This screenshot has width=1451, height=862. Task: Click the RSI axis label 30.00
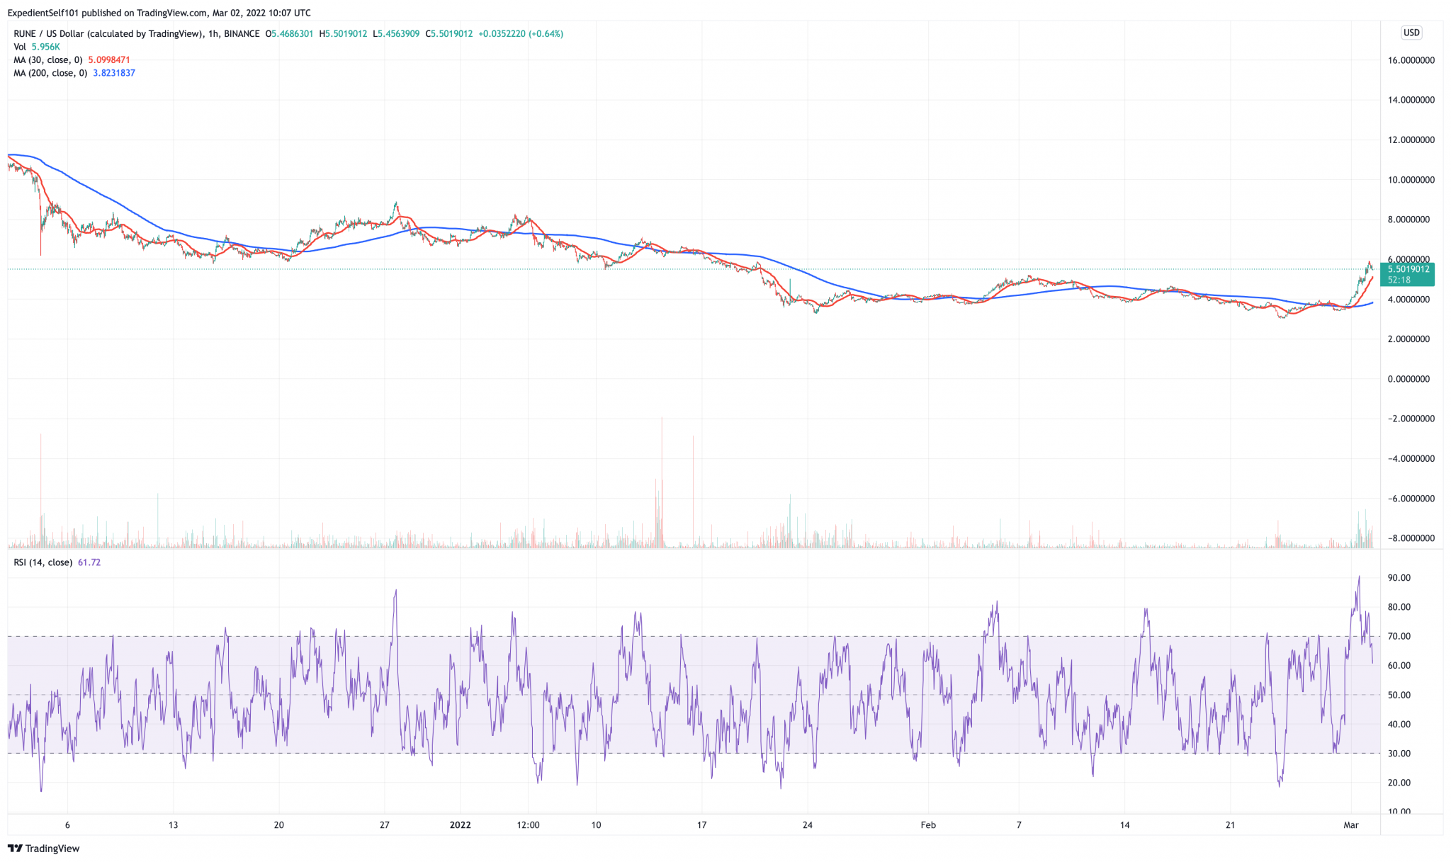click(1399, 754)
